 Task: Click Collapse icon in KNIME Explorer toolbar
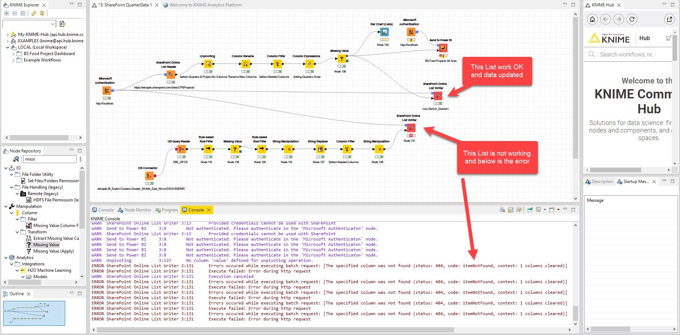[x=15, y=13]
